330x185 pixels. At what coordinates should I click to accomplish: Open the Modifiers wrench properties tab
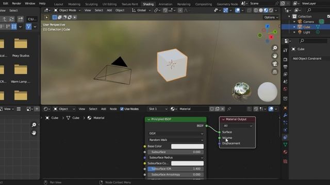(x=285, y=115)
